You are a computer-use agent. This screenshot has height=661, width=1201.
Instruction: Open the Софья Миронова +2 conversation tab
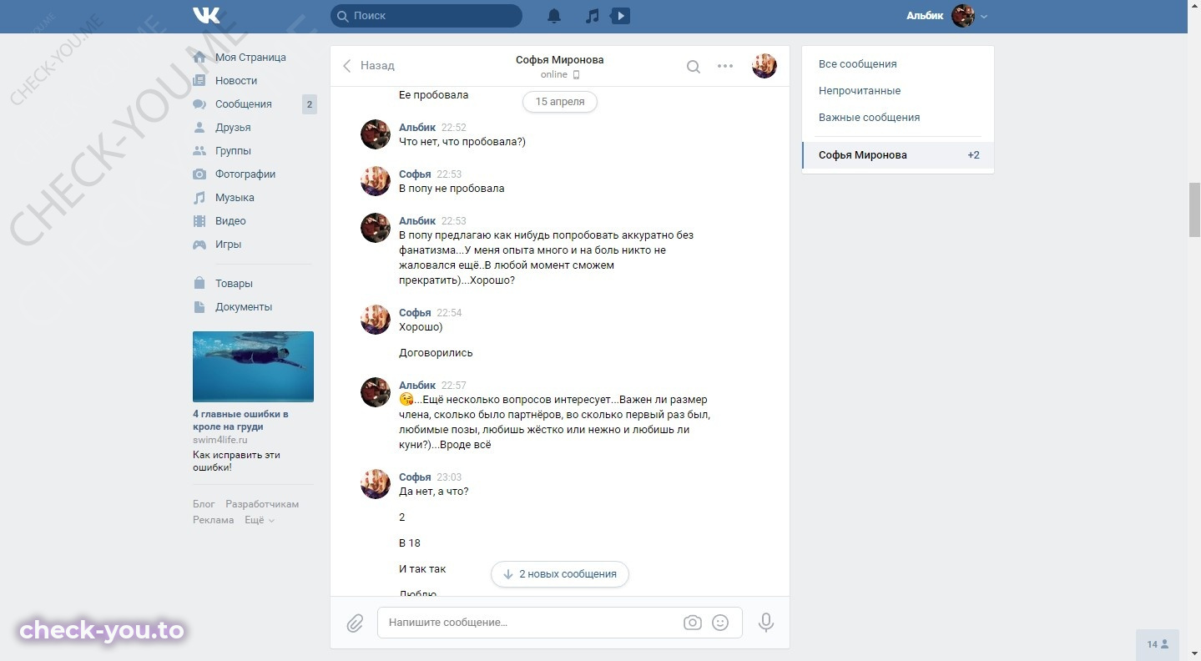[x=898, y=155]
